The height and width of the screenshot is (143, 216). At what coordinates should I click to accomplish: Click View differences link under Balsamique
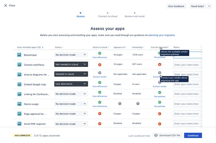[x=100, y=58]
